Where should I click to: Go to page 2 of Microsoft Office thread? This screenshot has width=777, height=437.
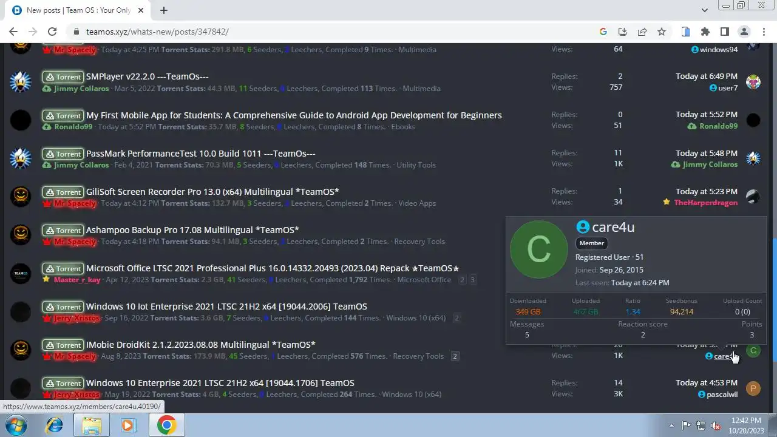pos(462,280)
